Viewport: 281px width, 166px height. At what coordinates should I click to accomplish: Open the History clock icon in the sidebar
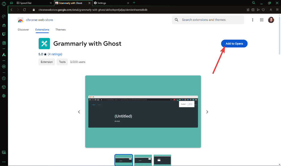pyautogui.click(x=4, y=78)
